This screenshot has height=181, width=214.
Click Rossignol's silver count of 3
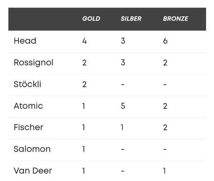click(123, 62)
